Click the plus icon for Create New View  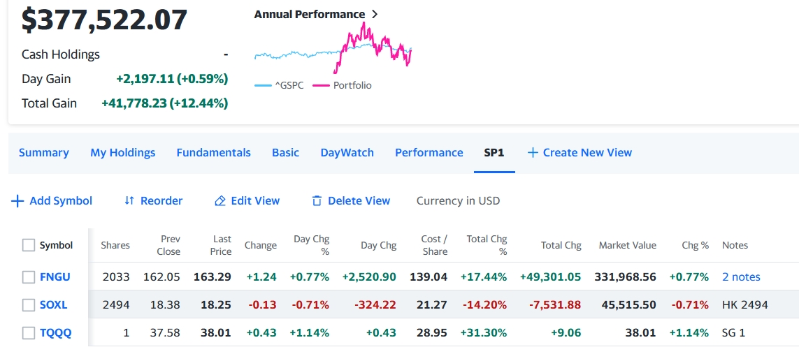pyautogui.click(x=533, y=153)
